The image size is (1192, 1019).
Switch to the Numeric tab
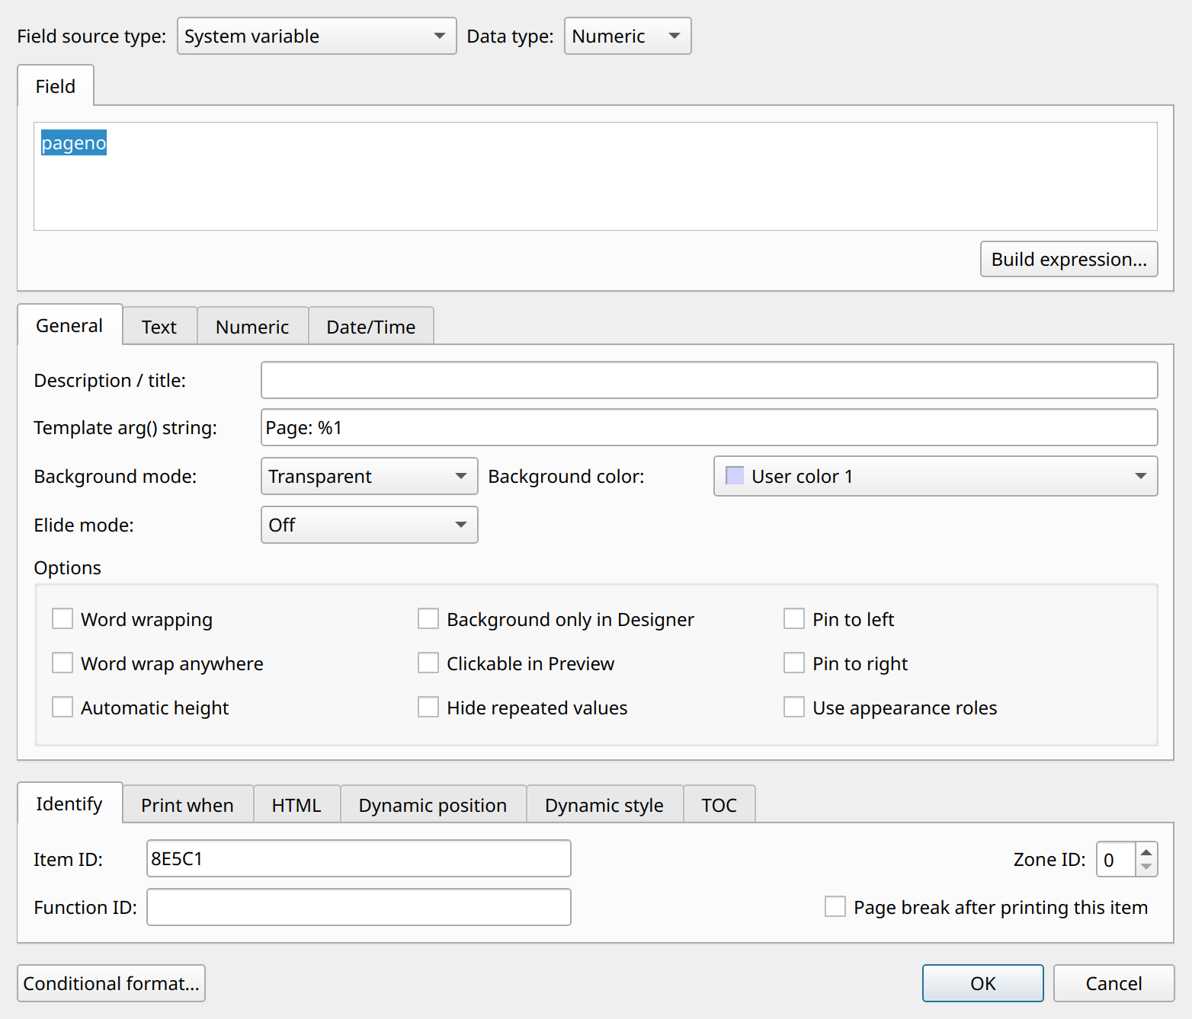252,327
